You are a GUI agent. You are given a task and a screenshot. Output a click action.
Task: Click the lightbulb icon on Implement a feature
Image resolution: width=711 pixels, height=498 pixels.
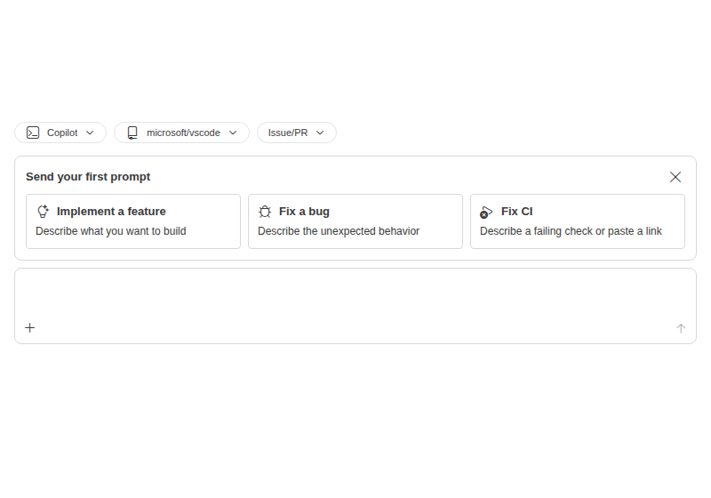[x=43, y=212]
